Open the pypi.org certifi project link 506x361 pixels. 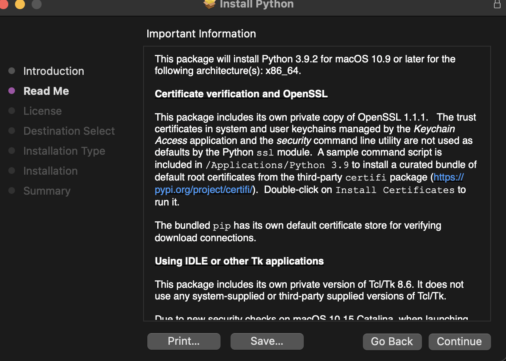click(x=204, y=190)
